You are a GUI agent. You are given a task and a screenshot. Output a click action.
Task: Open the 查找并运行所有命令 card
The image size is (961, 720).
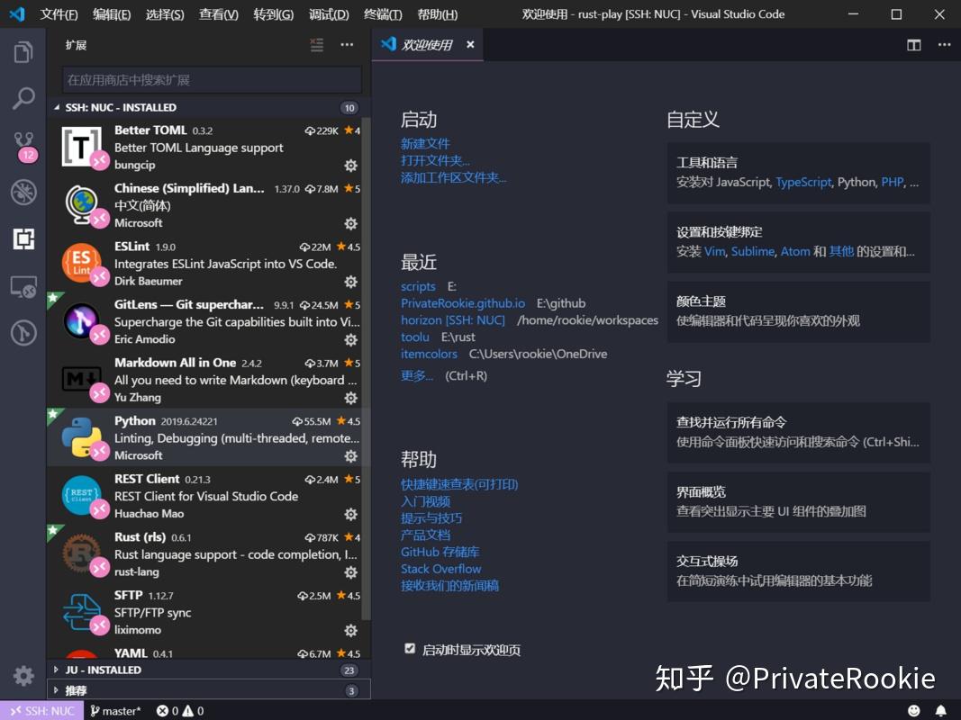click(799, 432)
